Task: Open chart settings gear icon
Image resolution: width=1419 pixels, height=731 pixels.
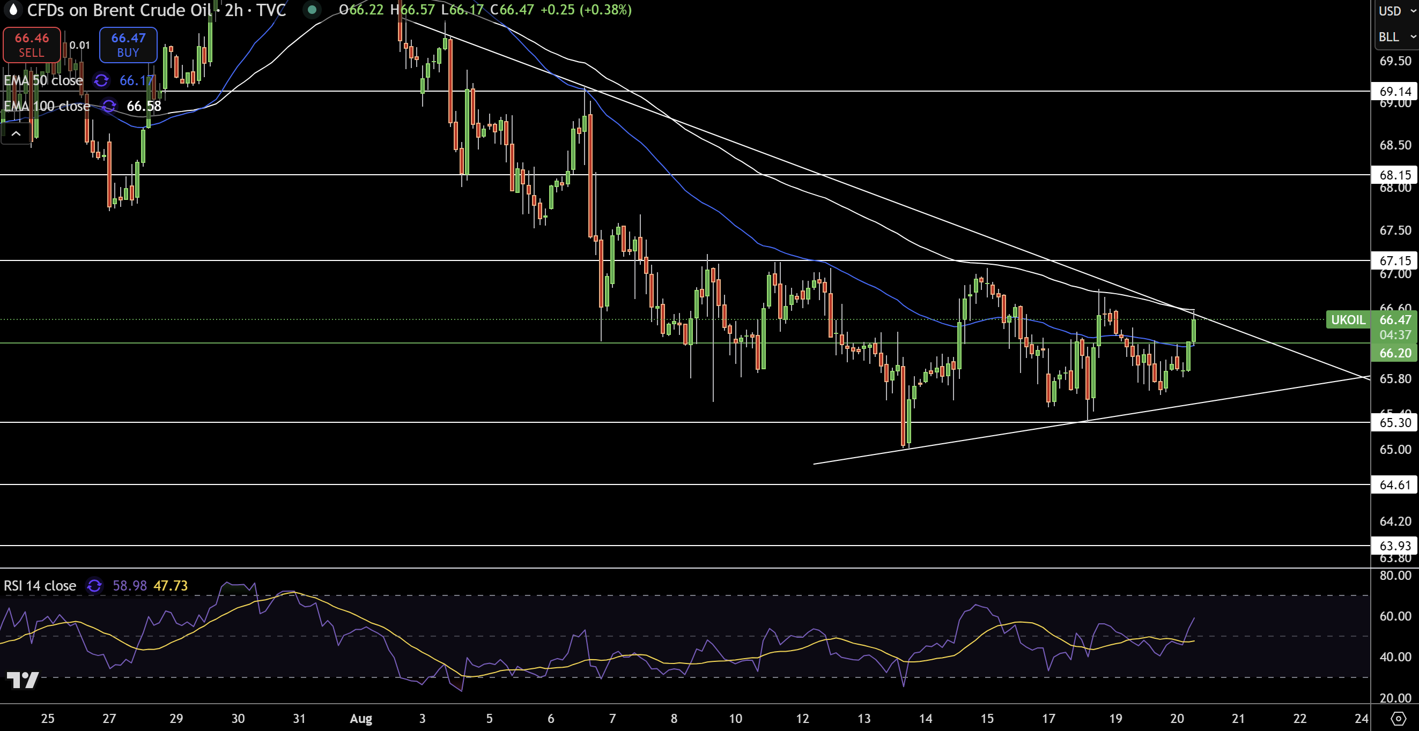Action: (x=1398, y=718)
